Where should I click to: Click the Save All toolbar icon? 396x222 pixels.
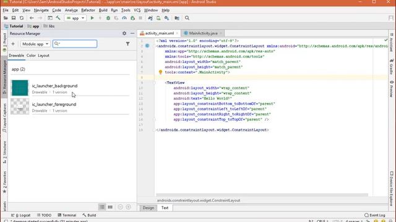pyautogui.click(x=14, y=18)
